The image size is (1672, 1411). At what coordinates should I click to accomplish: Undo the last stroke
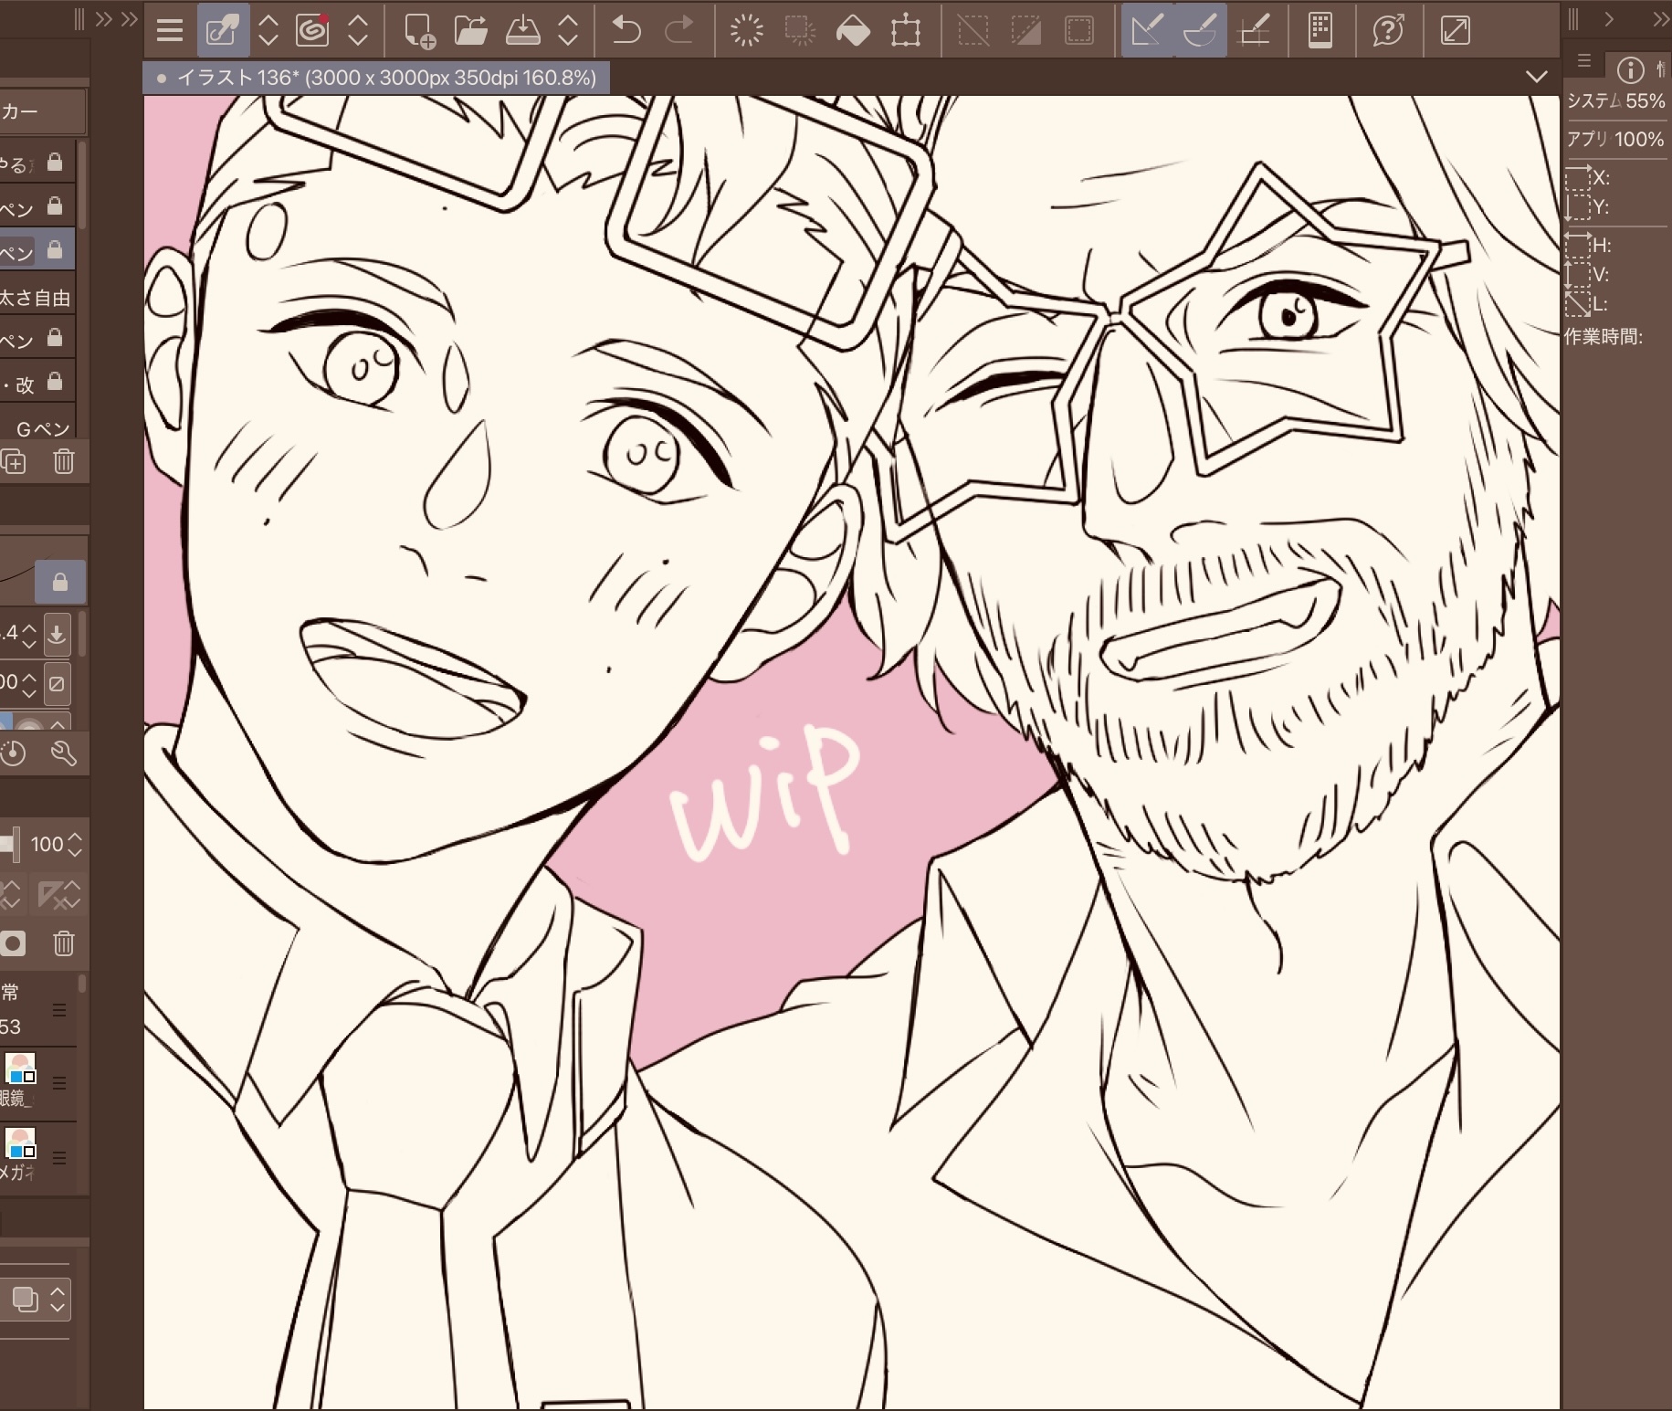(x=626, y=30)
